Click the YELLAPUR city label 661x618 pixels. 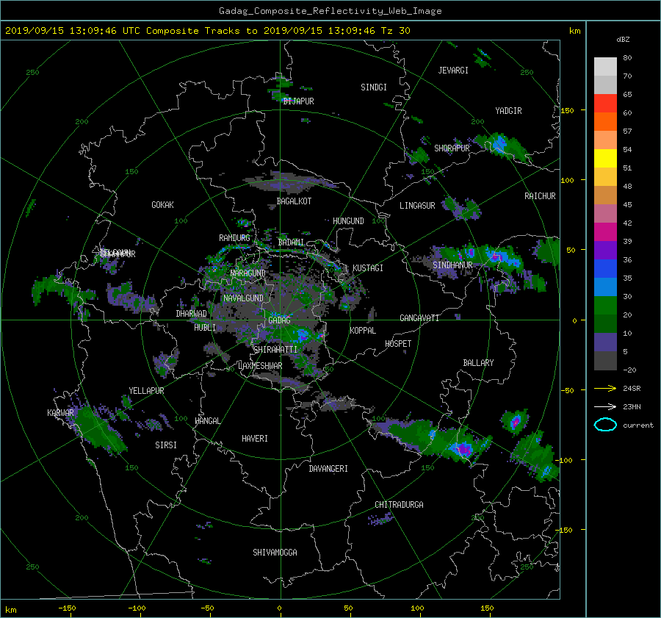[x=146, y=391]
